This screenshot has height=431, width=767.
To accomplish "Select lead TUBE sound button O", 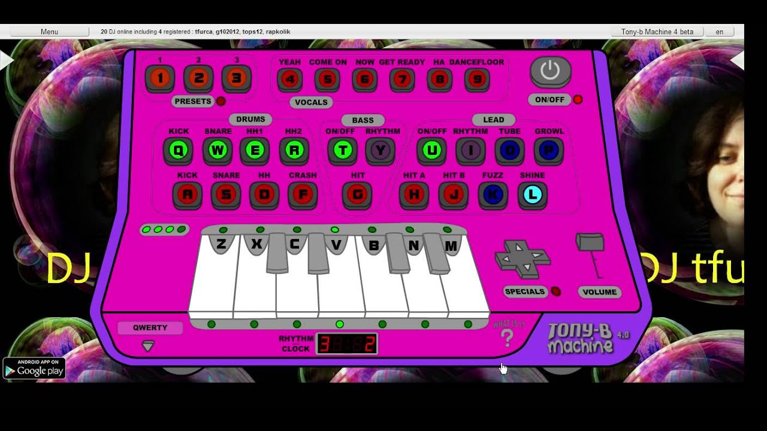I will coord(510,151).
